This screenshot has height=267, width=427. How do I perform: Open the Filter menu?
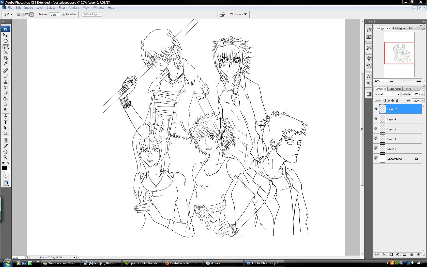(62, 8)
